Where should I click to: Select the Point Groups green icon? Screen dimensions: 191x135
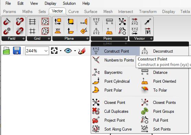coord(145,111)
